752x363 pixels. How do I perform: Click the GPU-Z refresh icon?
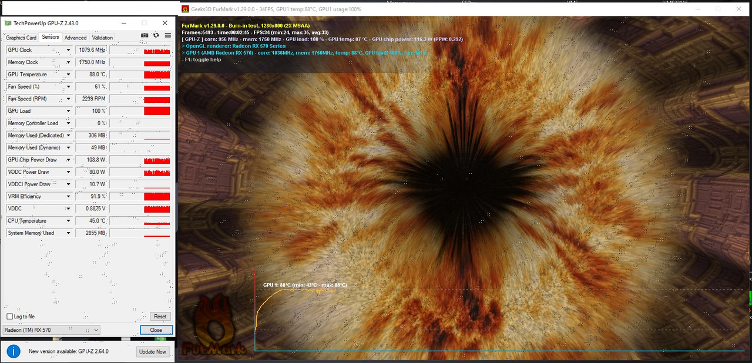click(156, 35)
